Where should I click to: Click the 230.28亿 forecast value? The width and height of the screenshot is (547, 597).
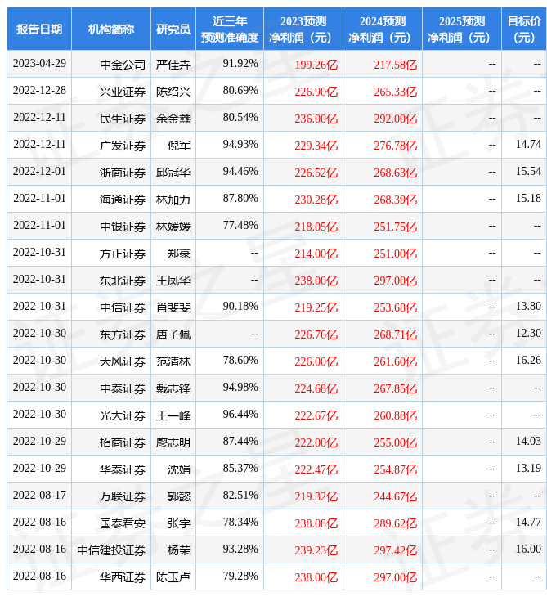316,200
